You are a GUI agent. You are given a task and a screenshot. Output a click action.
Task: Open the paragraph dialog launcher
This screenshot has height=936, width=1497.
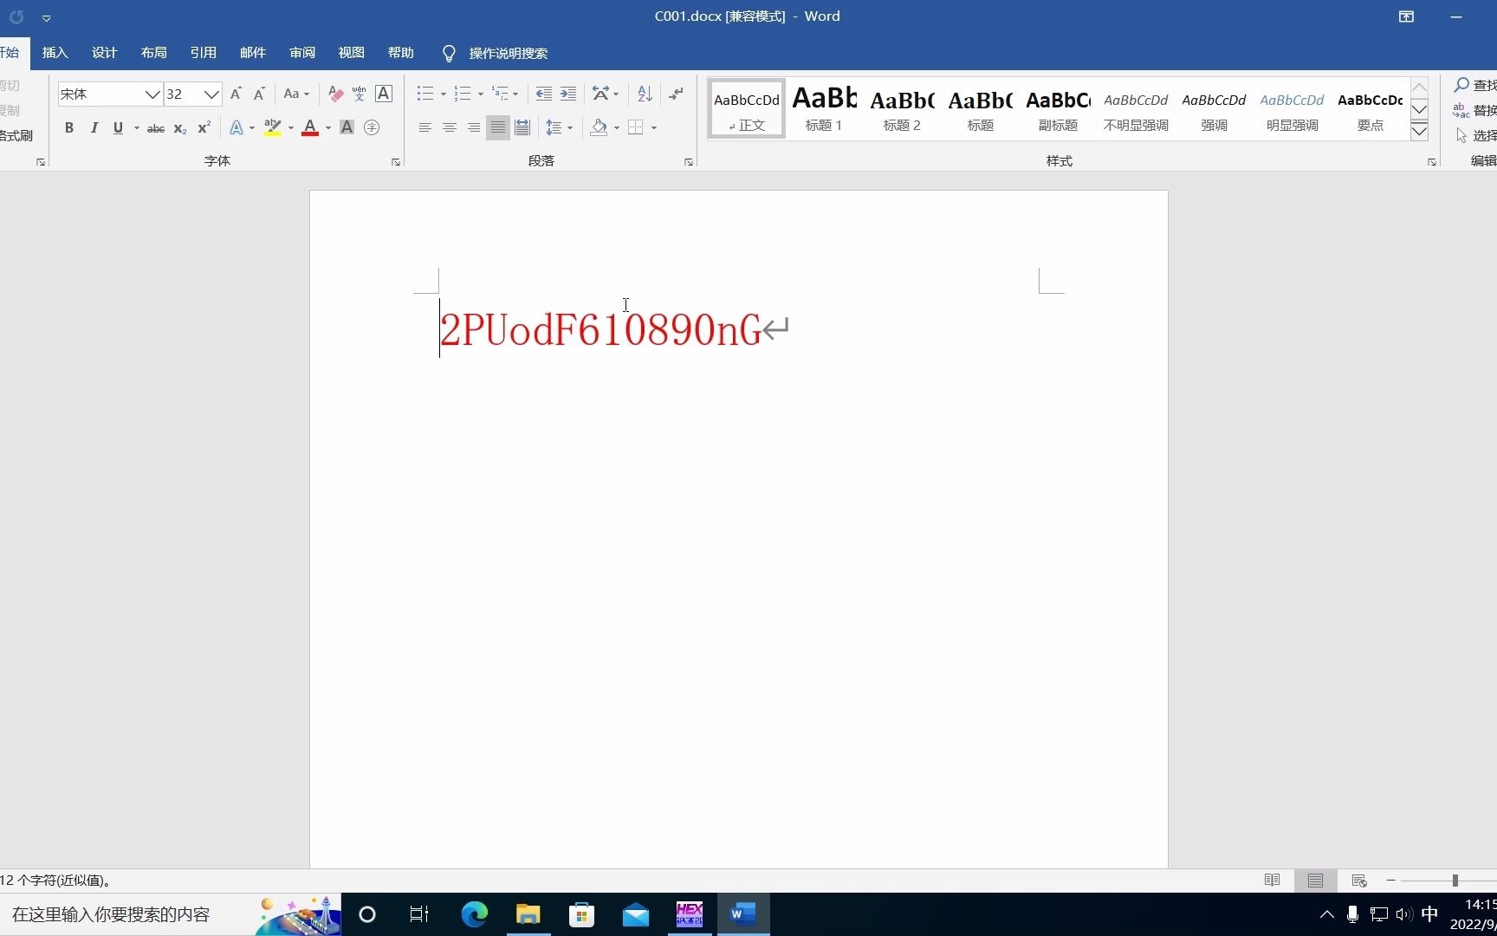point(689,162)
